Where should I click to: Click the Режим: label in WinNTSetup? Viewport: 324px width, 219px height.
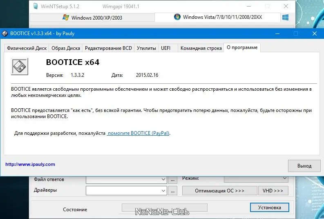pos(190,178)
